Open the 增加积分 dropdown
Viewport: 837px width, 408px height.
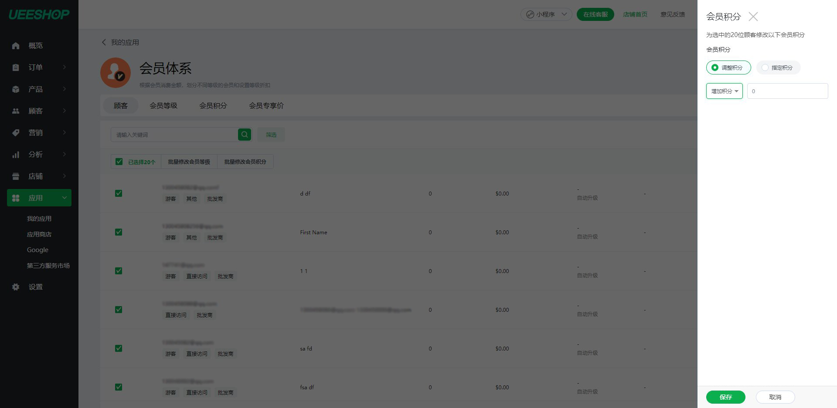(x=724, y=91)
